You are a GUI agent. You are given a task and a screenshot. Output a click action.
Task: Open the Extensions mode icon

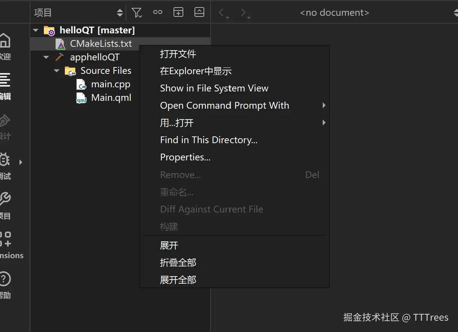pos(5,239)
